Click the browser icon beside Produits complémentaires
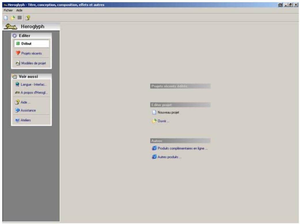Viewport: 300px width, 224px height. tap(154, 148)
